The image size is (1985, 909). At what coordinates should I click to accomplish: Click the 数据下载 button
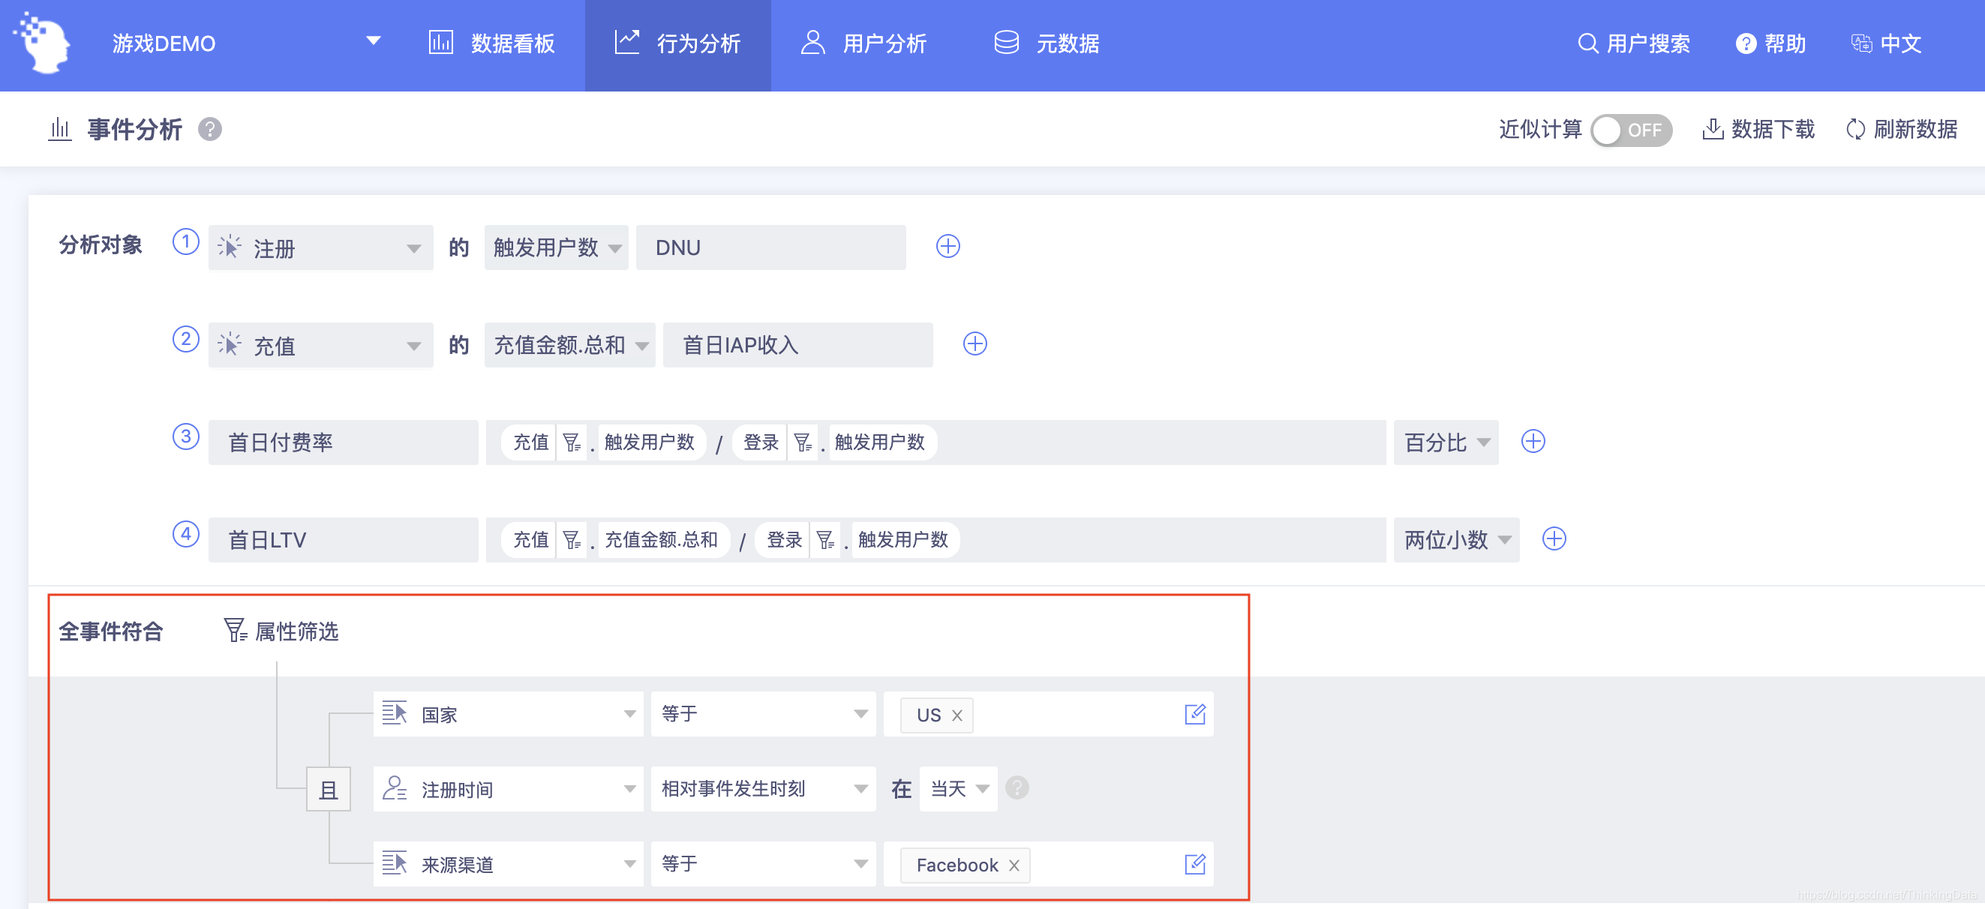click(1758, 130)
